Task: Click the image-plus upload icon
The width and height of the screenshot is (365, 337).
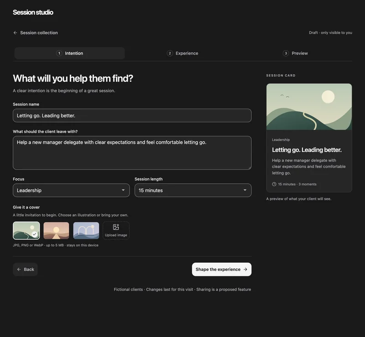Action: [116, 227]
